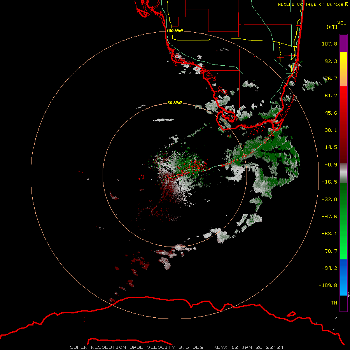Select the -16.5 legend value
Viewport: 350px width, 350px height.
coord(329,182)
